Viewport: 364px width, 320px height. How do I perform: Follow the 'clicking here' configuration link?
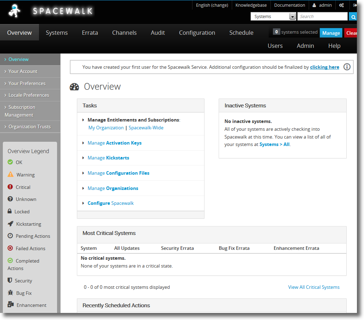click(325, 67)
